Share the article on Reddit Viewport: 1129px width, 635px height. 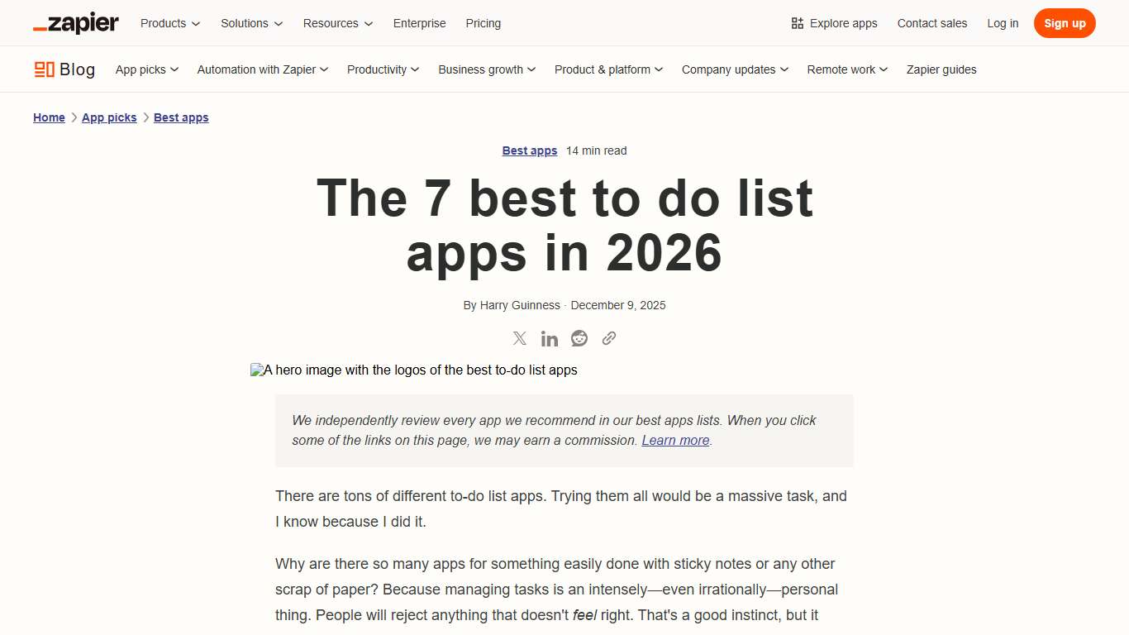coord(579,338)
